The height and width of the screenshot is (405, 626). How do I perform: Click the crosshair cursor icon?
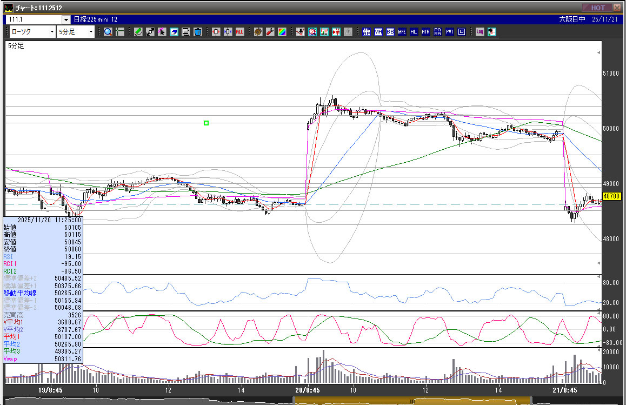pyautogui.click(x=120, y=32)
